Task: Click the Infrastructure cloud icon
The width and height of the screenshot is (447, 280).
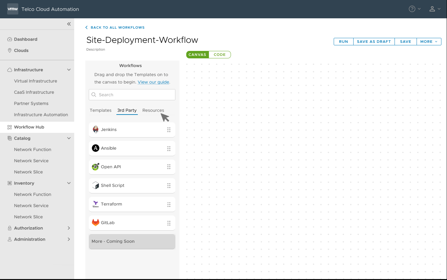Action: click(10, 70)
